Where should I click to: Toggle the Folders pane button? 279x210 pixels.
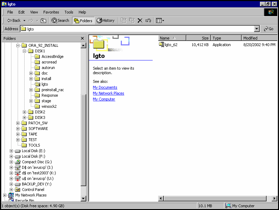[83, 21]
